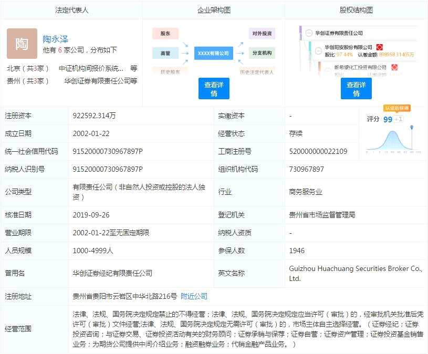
Task: Click 贵州（共3家）region label
Action: pyautogui.click(x=27, y=81)
